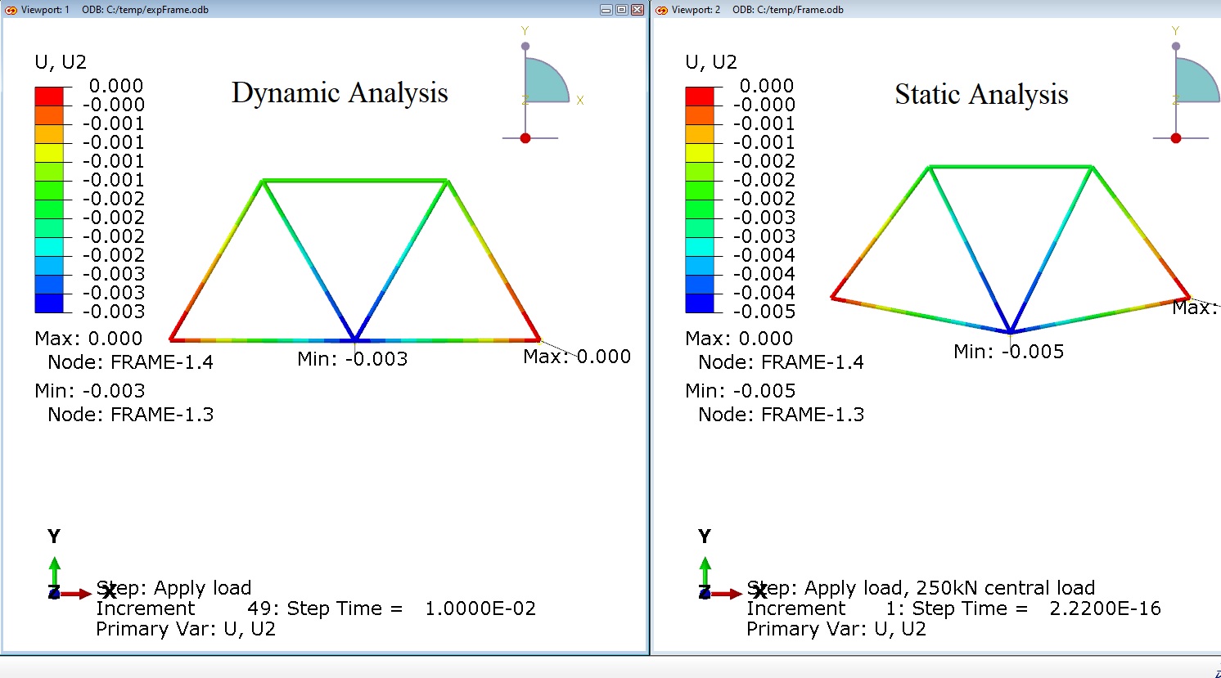This screenshot has width=1221, height=678.
Task: Click the yellow legend swatch in Viewport 1
Action: [x=49, y=152]
